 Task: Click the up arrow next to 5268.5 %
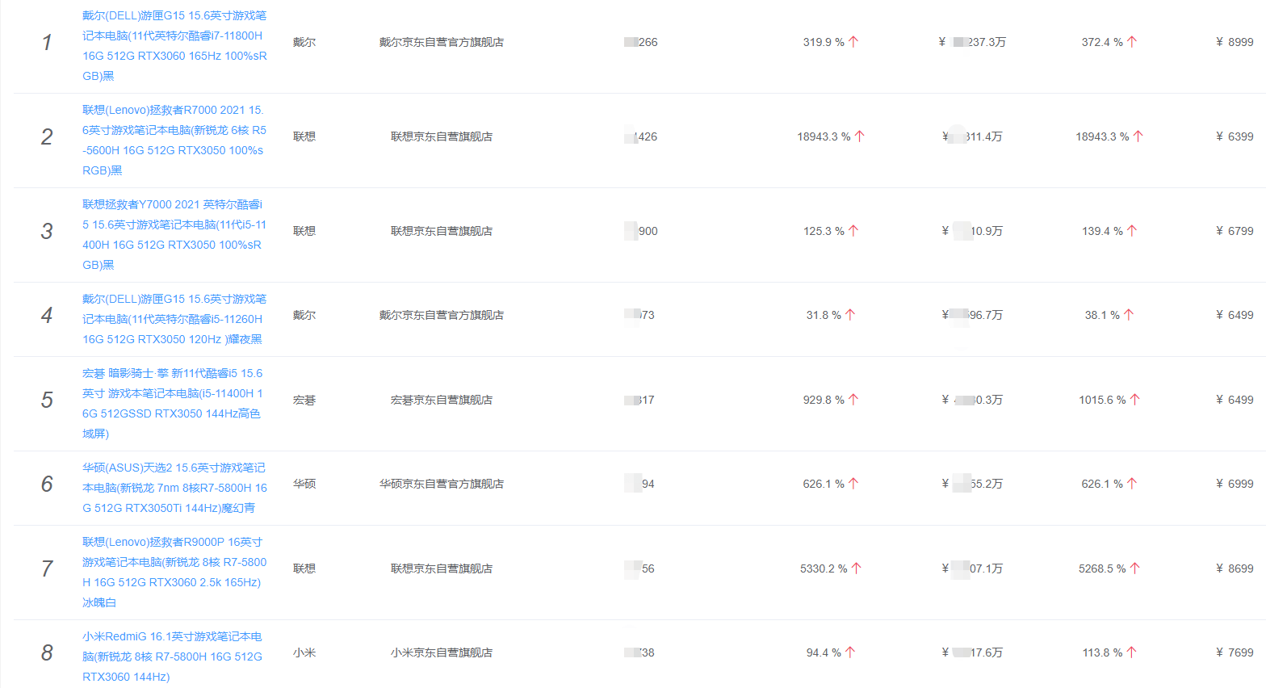(1135, 568)
